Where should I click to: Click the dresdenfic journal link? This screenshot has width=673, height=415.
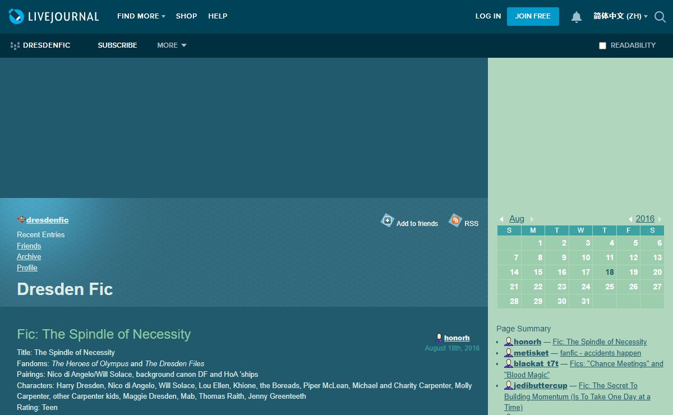(x=47, y=220)
